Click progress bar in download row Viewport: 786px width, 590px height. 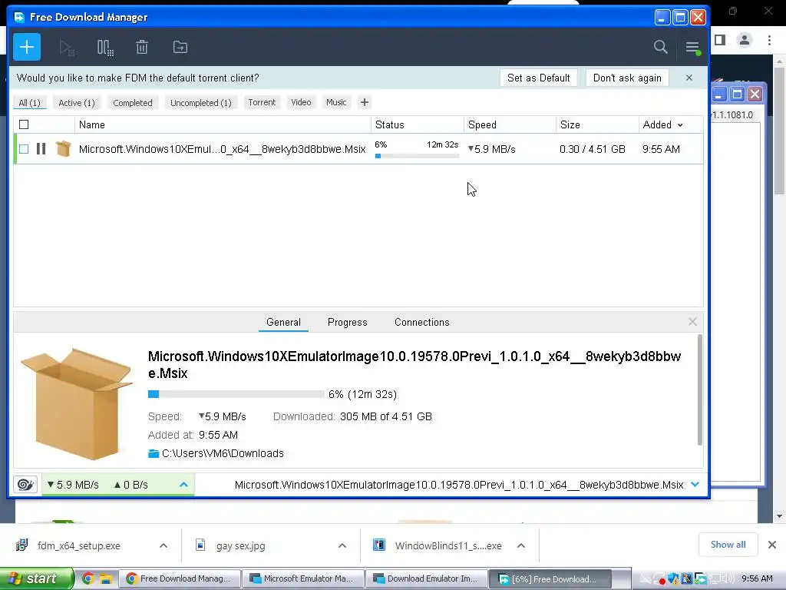[417, 156]
